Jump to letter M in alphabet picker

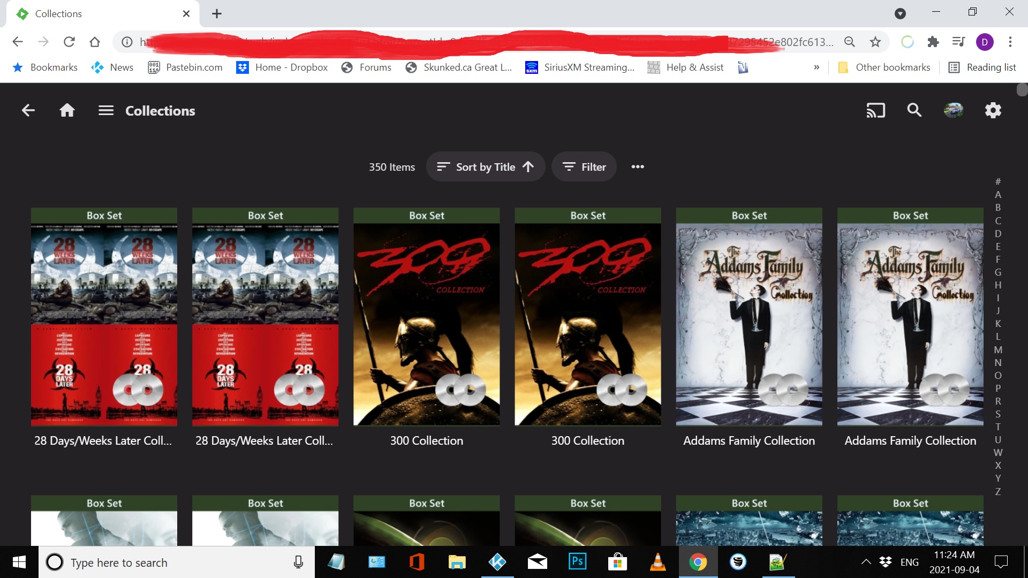tap(998, 349)
